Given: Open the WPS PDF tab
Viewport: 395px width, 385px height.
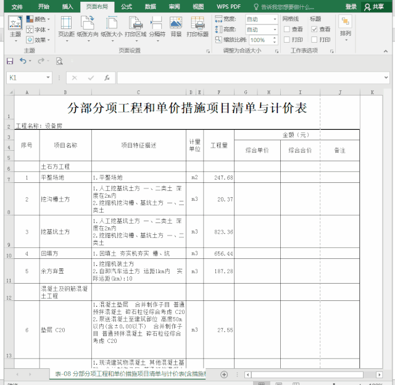Looking at the screenshot, I should click(x=228, y=7).
